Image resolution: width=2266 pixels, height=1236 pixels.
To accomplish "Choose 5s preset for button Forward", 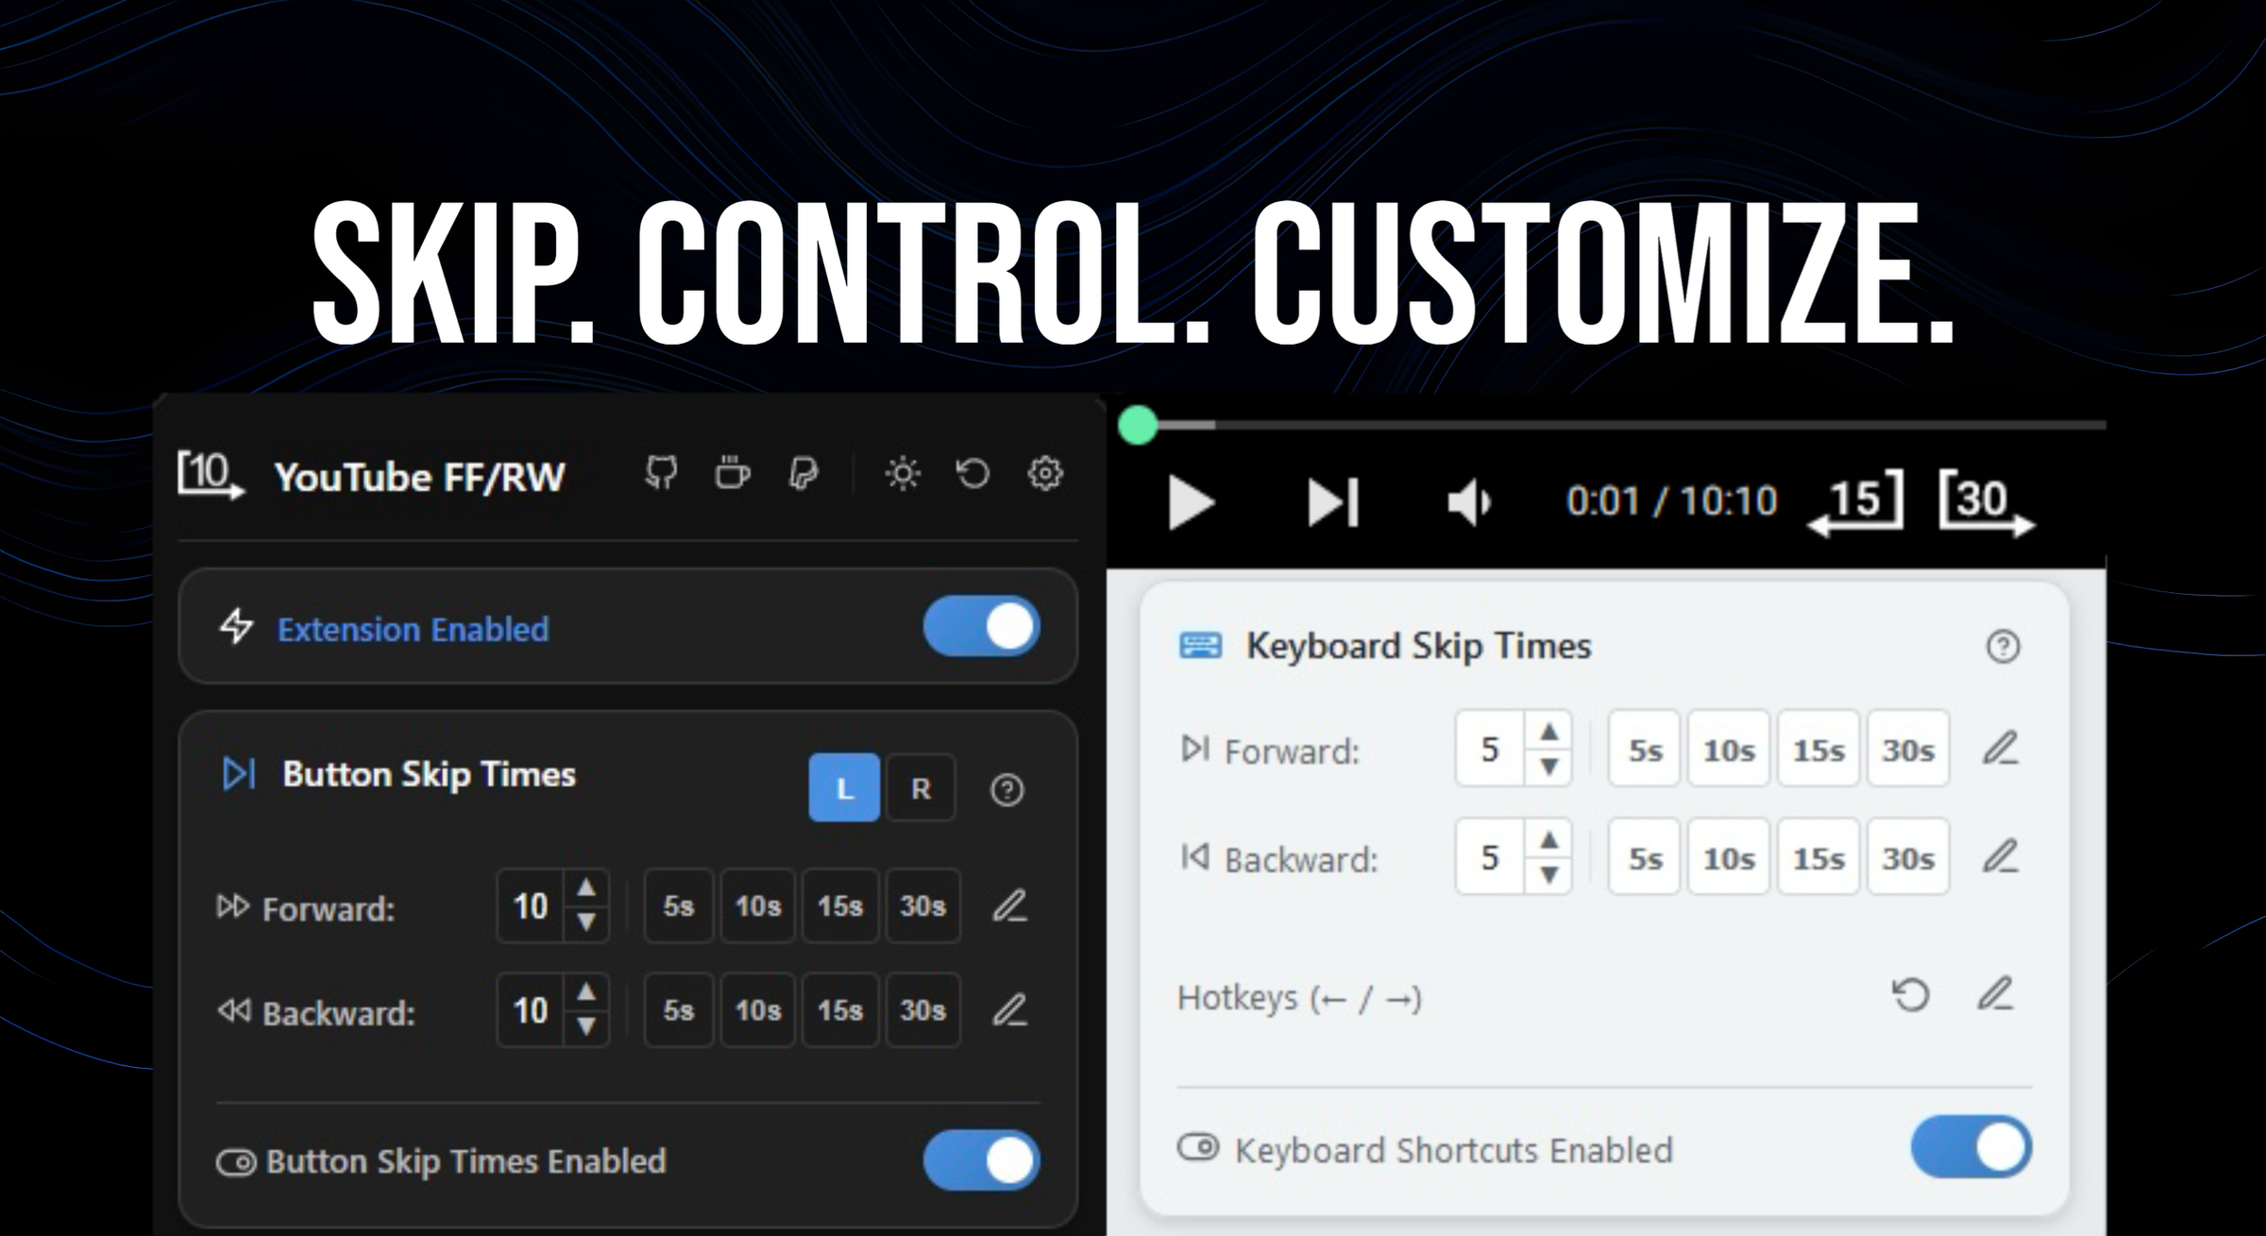I will point(678,906).
